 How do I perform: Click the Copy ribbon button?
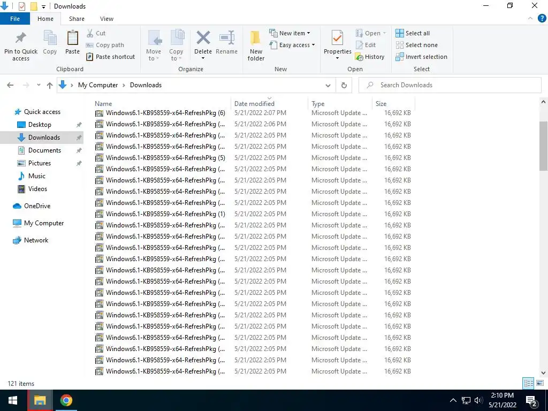[x=50, y=43]
